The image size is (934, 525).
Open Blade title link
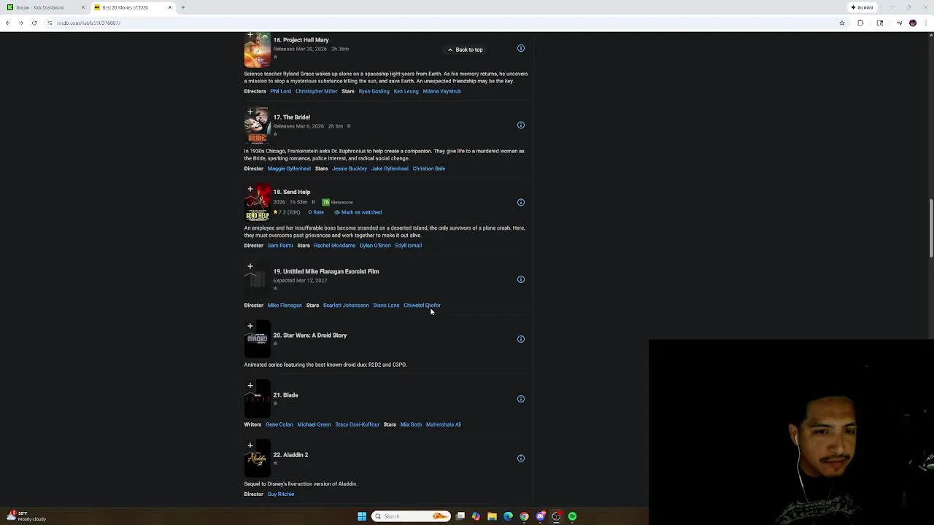[285, 395]
